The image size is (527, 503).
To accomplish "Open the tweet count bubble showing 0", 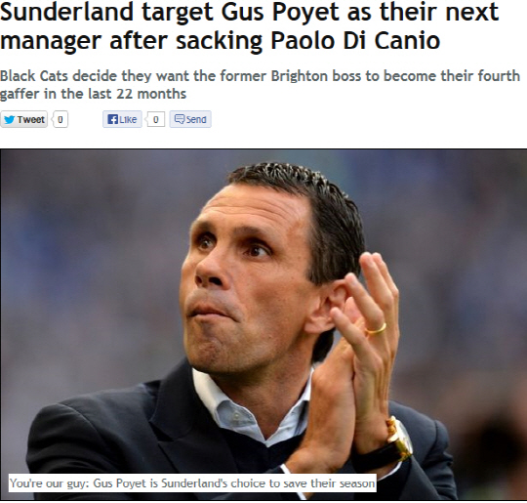I will (61, 119).
